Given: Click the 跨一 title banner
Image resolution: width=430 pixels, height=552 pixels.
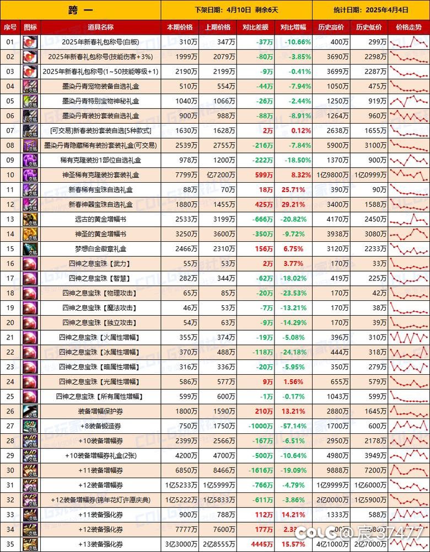Looking at the screenshot, I should (x=80, y=10).
